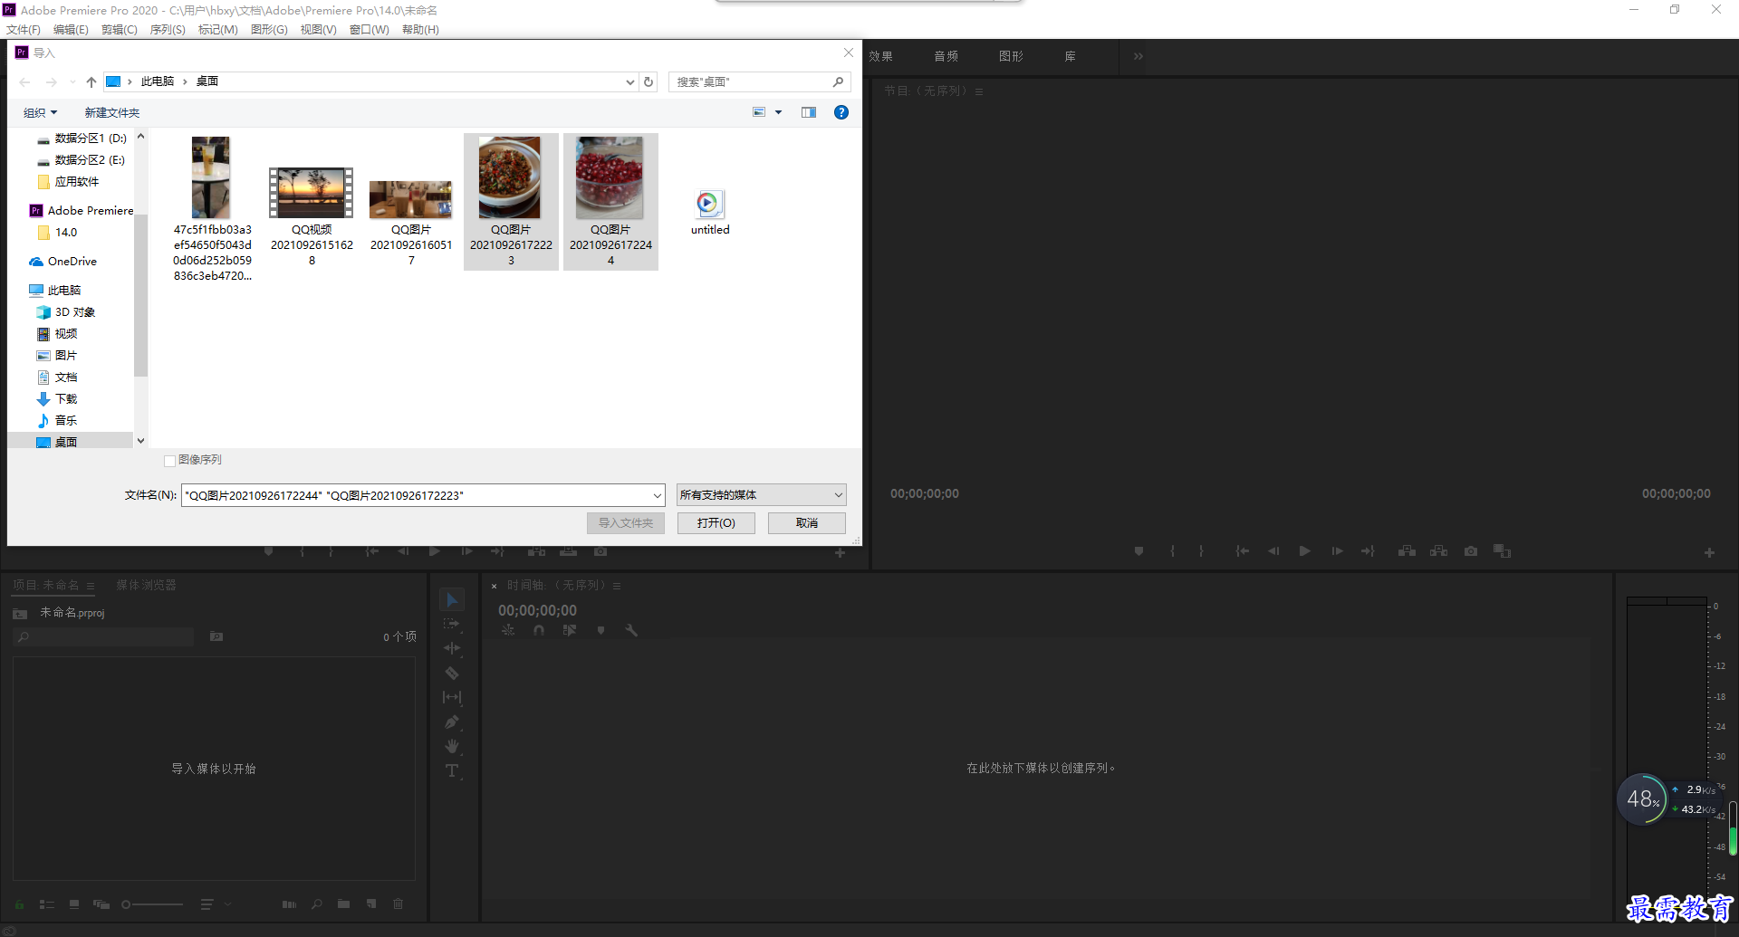The width and height of the screenshot is (1739, 937).
Task: Click program monitor Go to In point
Action: click(x=1243, y=550)
